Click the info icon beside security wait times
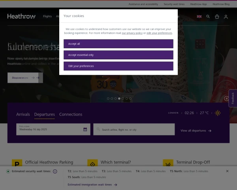This screenshot has width=237, height=190. [x=55, y=171]
